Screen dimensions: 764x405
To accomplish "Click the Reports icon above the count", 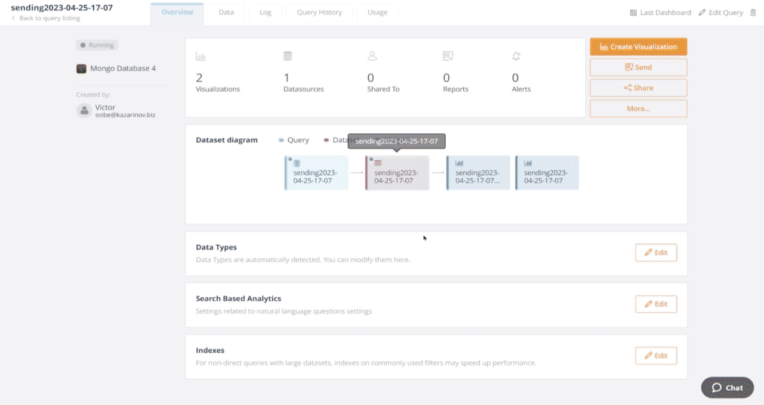I will pyautogui.click(x=448, y=56).
